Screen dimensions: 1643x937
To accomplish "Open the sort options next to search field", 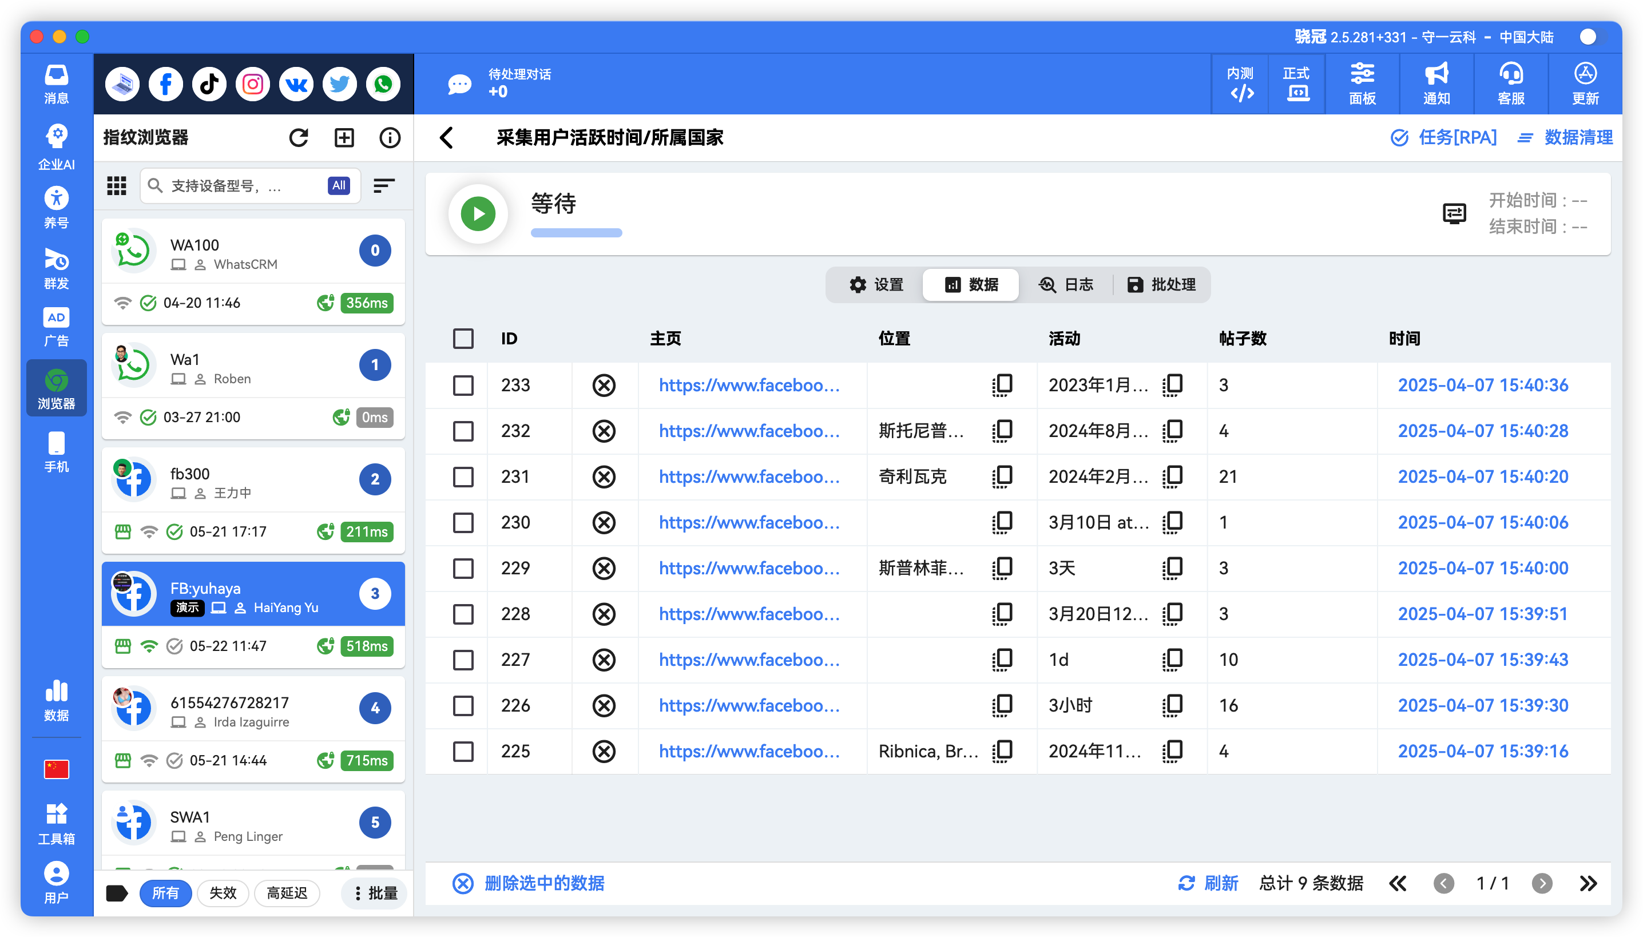I will click(383, 185).
